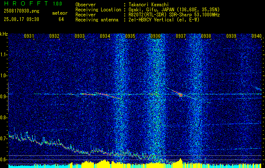
Task: Click the Receiving Location label
Action: pos(98,10)
